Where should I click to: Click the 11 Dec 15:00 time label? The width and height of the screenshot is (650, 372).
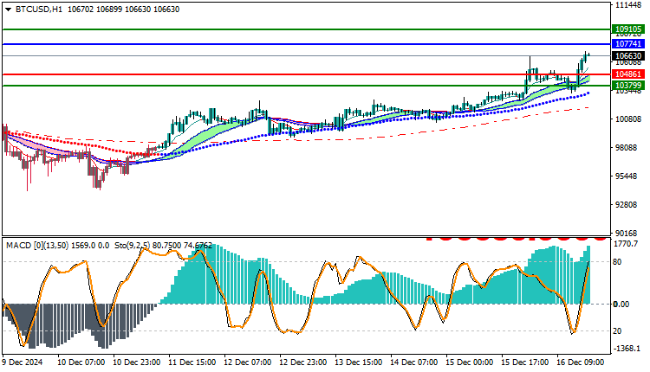point(192,362)
